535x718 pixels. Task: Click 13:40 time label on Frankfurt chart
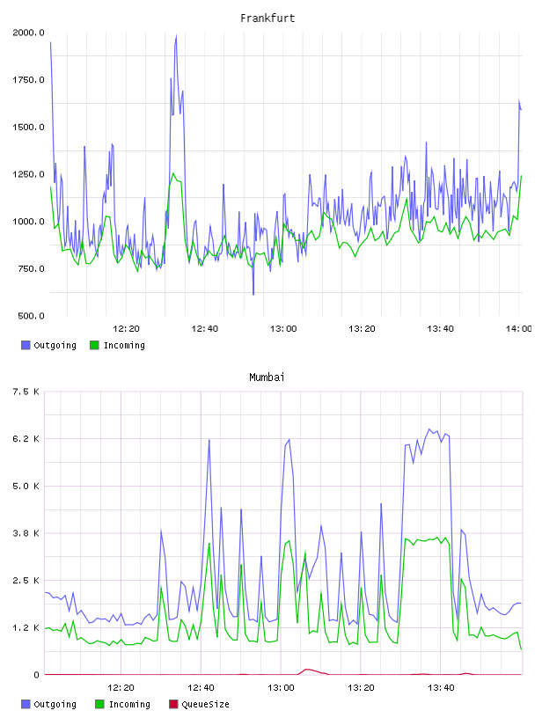[440, 329]
